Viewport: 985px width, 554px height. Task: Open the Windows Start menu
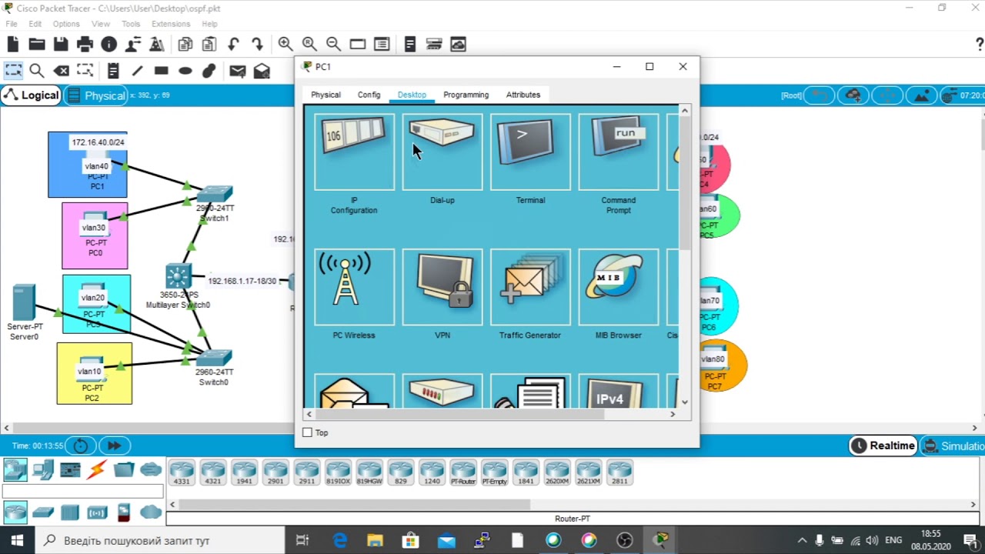tap(17, 540)
